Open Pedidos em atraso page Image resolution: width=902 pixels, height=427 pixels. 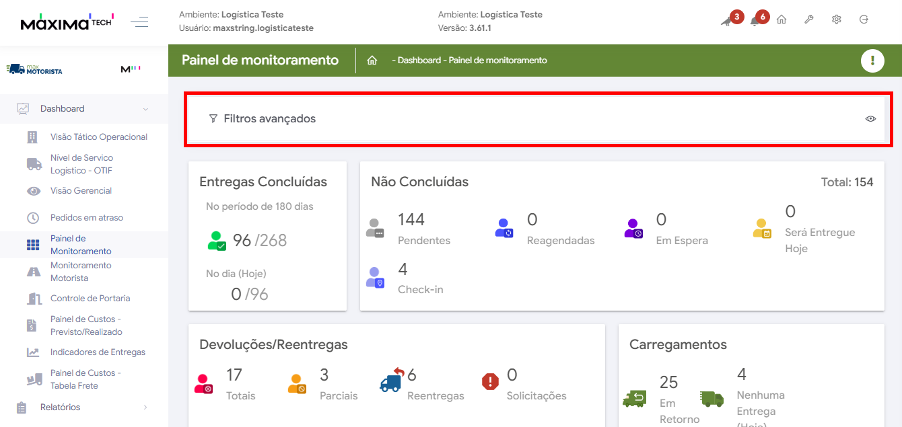point(86,218)
